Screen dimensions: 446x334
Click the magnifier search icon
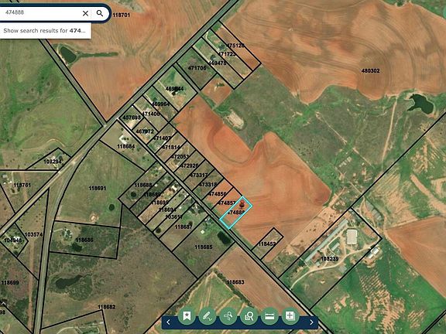(x=100, y=13)
